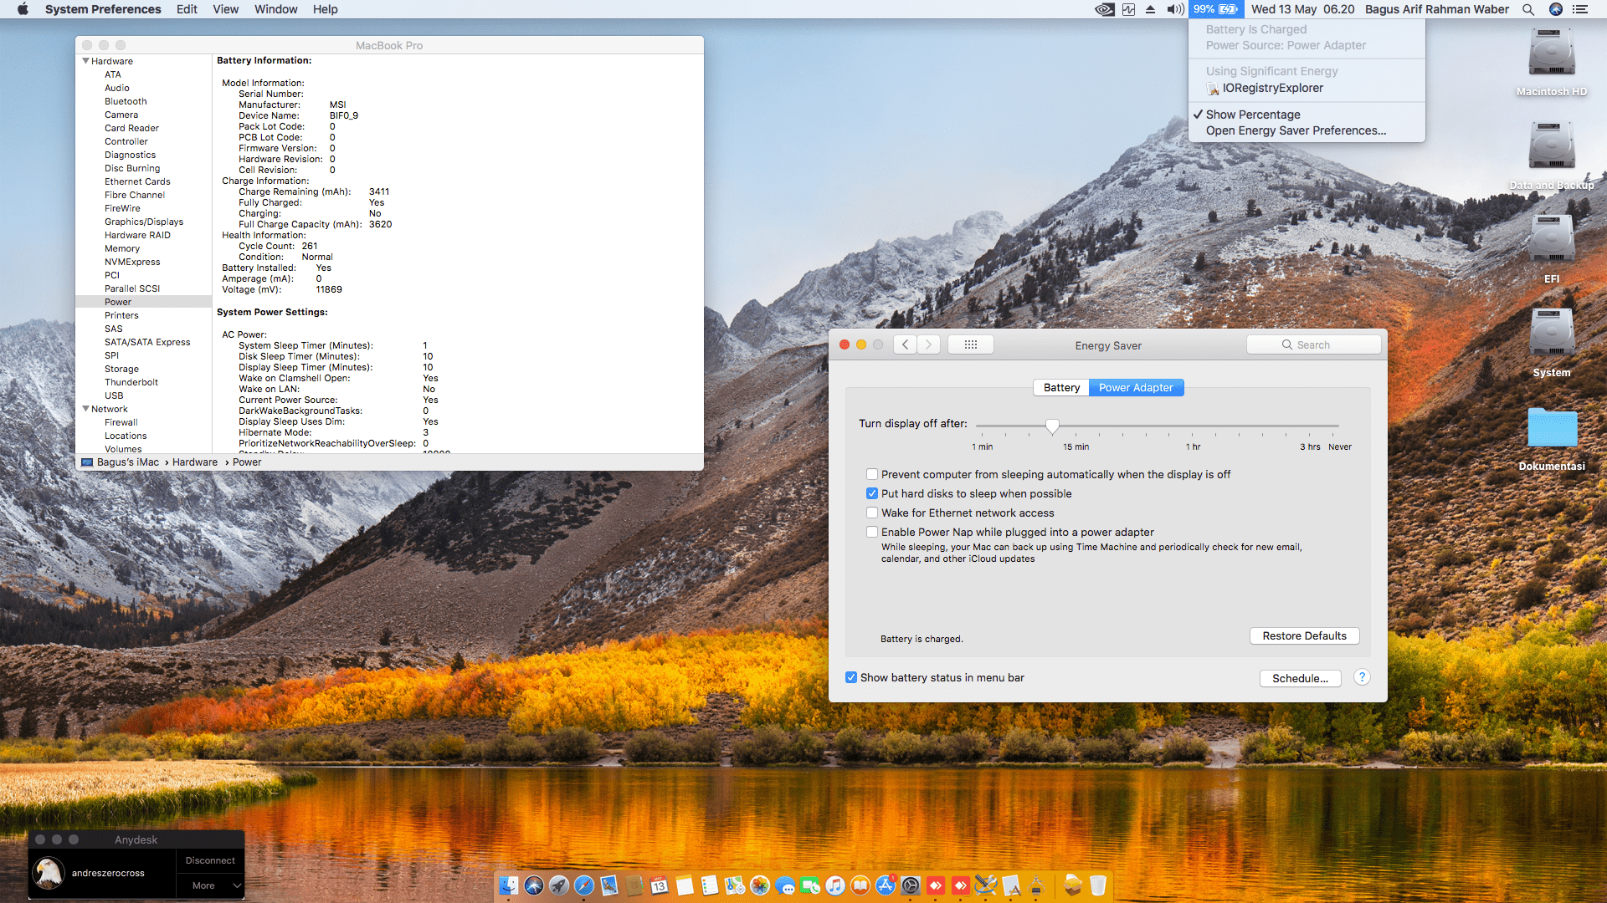Click the Energy Saver show-all grid icon
Viewport: 1607px width, 903px height.
point(970,344)
